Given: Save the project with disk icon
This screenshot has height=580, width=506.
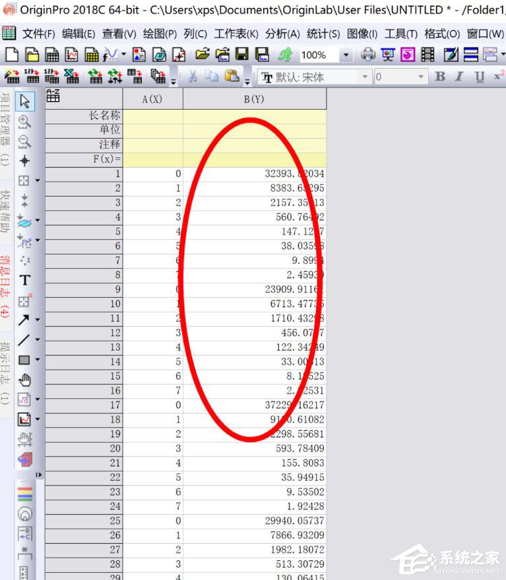Looking at the screenshot, I should (242, 55).
